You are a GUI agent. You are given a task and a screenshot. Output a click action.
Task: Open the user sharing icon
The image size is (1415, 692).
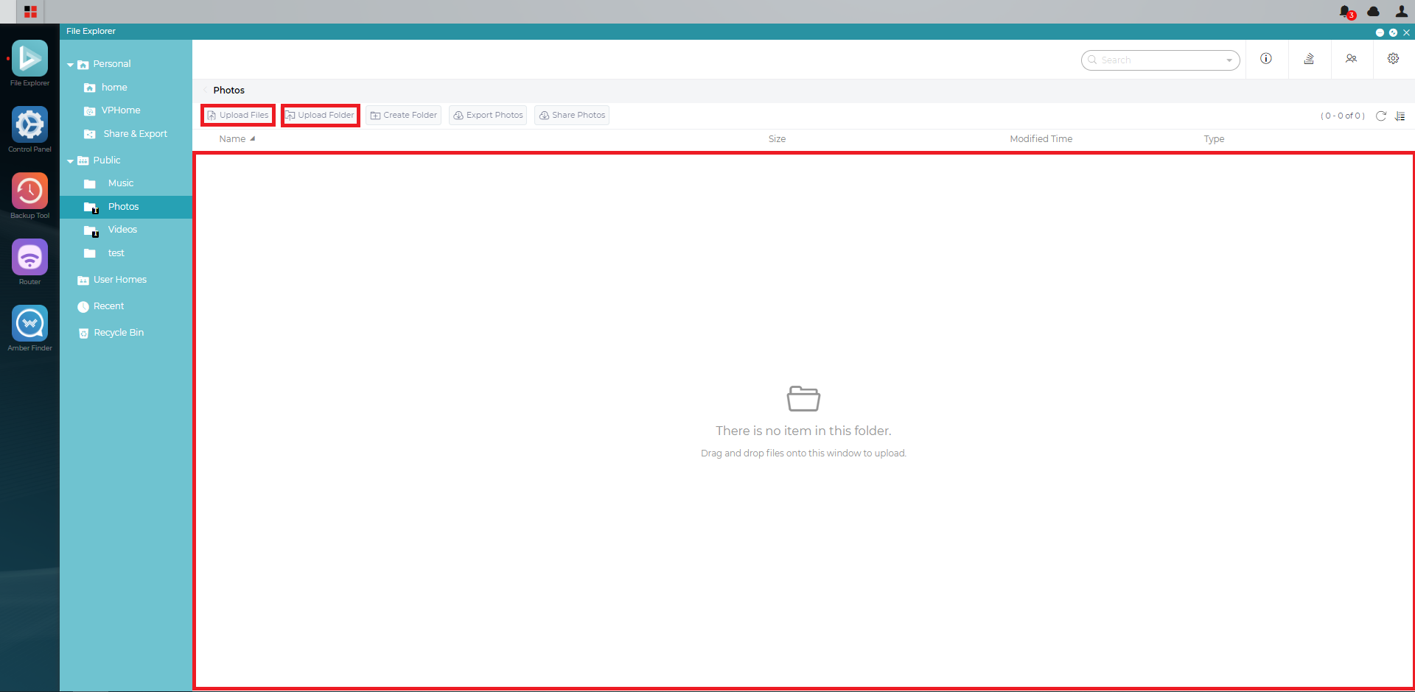pyautogui.click(x=1351, y=59)
